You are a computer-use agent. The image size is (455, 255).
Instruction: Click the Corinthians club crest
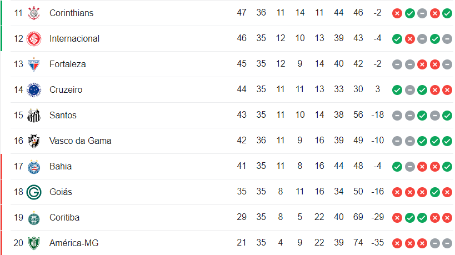(x=34, y=13)
